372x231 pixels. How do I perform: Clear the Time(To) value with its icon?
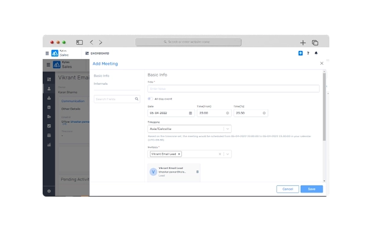coord(264,113)
